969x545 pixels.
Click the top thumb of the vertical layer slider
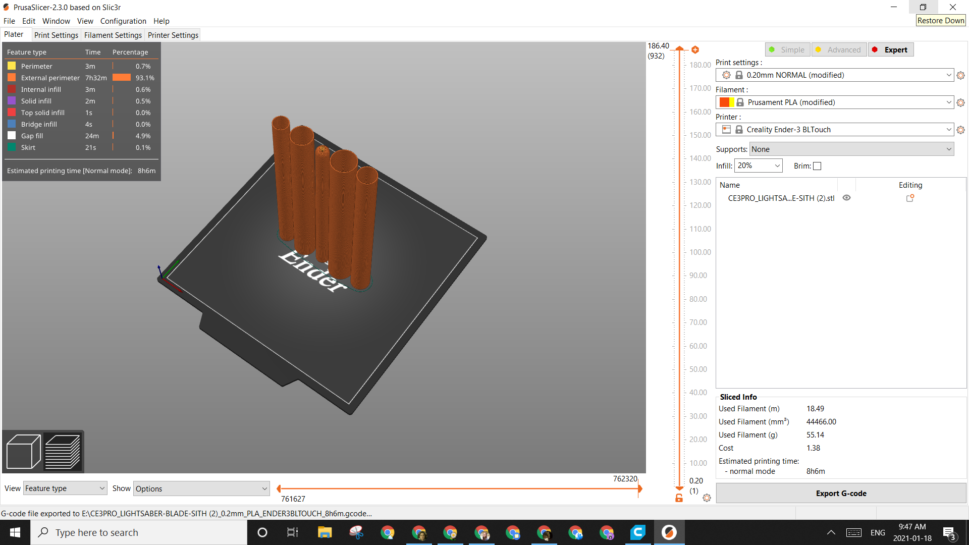click(679, 49)
